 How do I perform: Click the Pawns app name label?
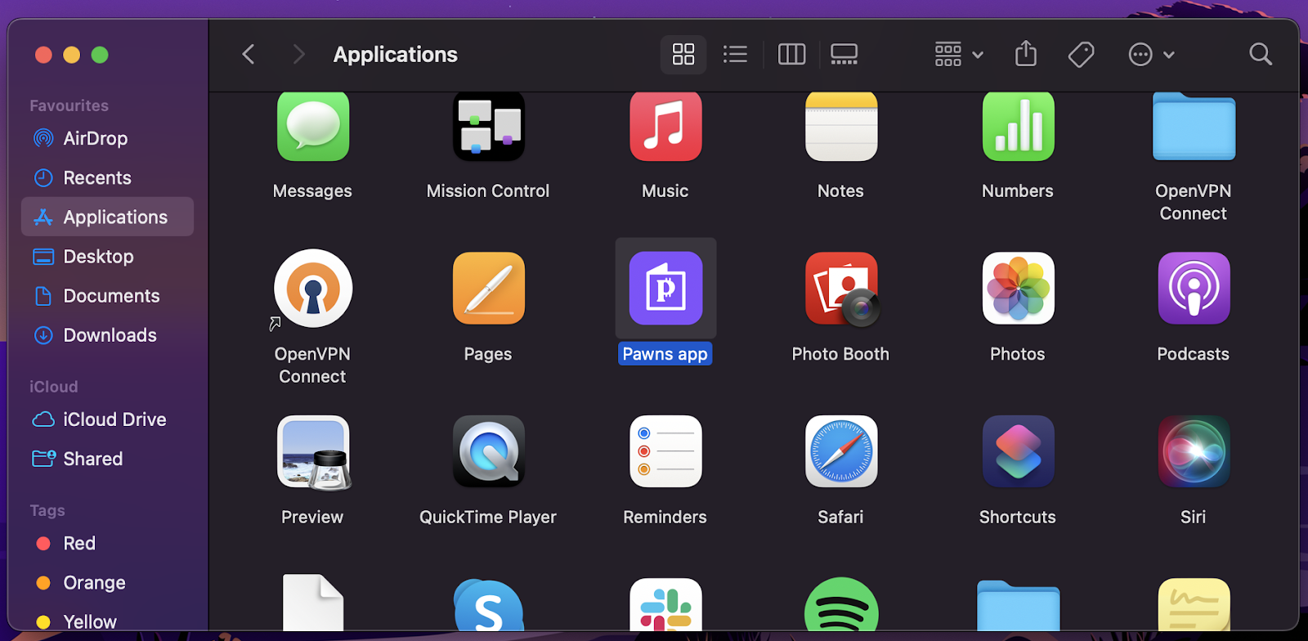665,354
